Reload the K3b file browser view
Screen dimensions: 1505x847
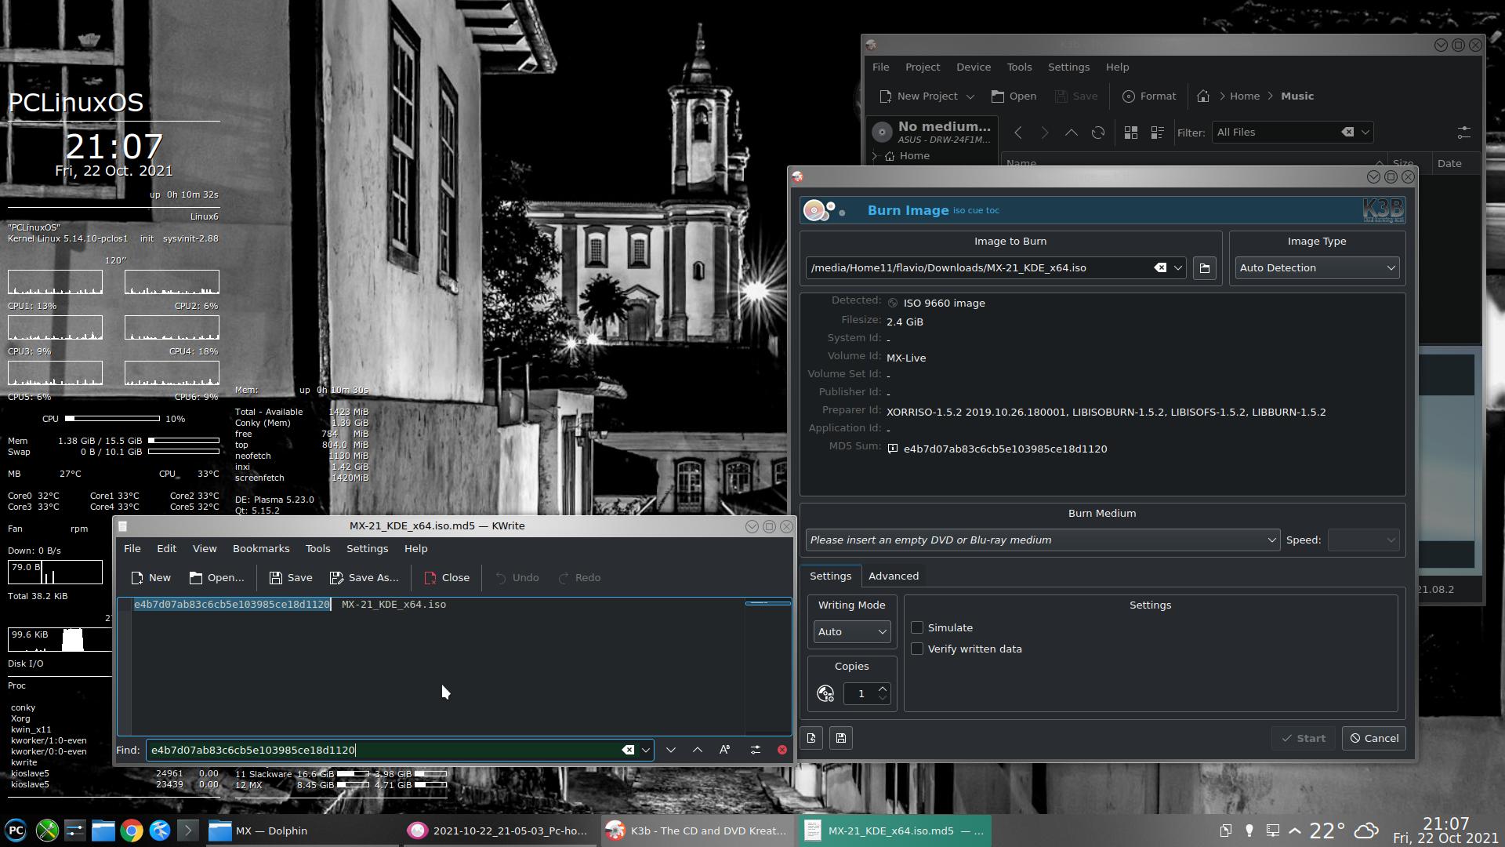(x=1098, y=133)
